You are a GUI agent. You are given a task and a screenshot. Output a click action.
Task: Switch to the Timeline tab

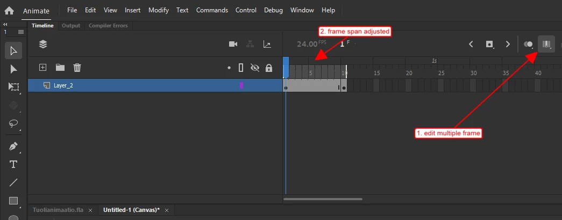point(42,26)
